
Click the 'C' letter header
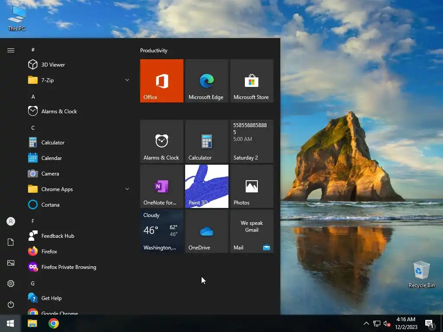tap(33, 128)
